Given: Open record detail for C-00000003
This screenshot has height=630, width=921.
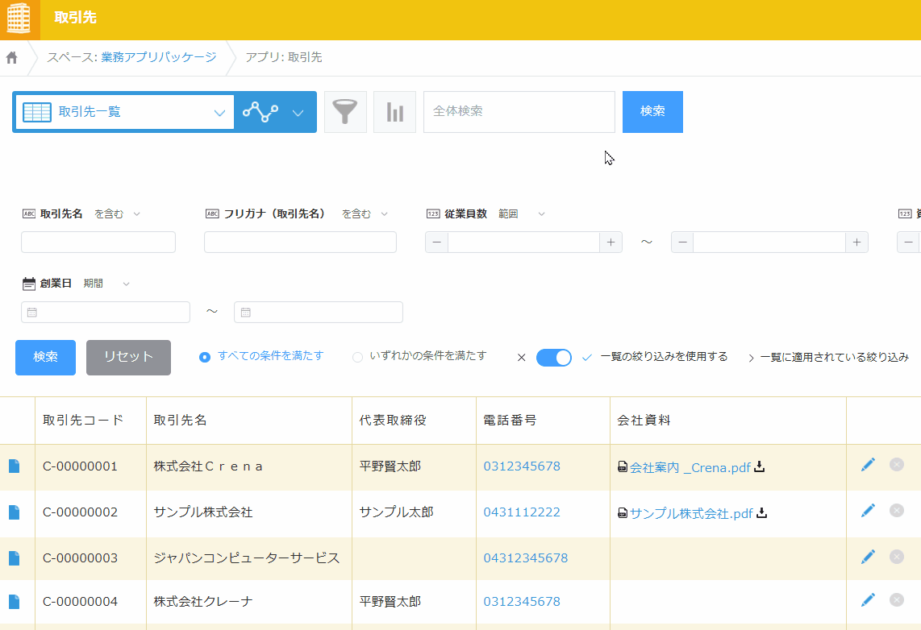Looking at the screenshot, I should click(x=14, y=557).
